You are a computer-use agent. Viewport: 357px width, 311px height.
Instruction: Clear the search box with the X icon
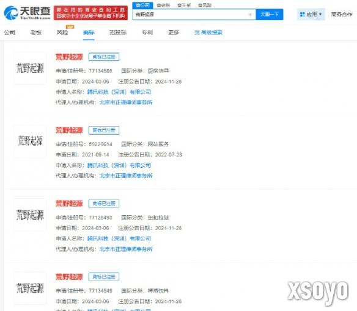tap(250, 15)
